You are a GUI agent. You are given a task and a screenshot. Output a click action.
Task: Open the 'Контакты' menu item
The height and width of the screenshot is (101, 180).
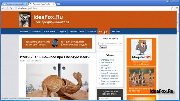click(36, 31)
